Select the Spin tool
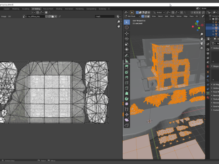 point(127,99)
